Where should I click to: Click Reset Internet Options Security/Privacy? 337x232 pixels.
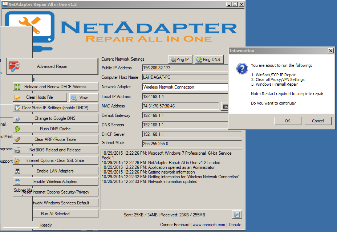click(56, 192)
